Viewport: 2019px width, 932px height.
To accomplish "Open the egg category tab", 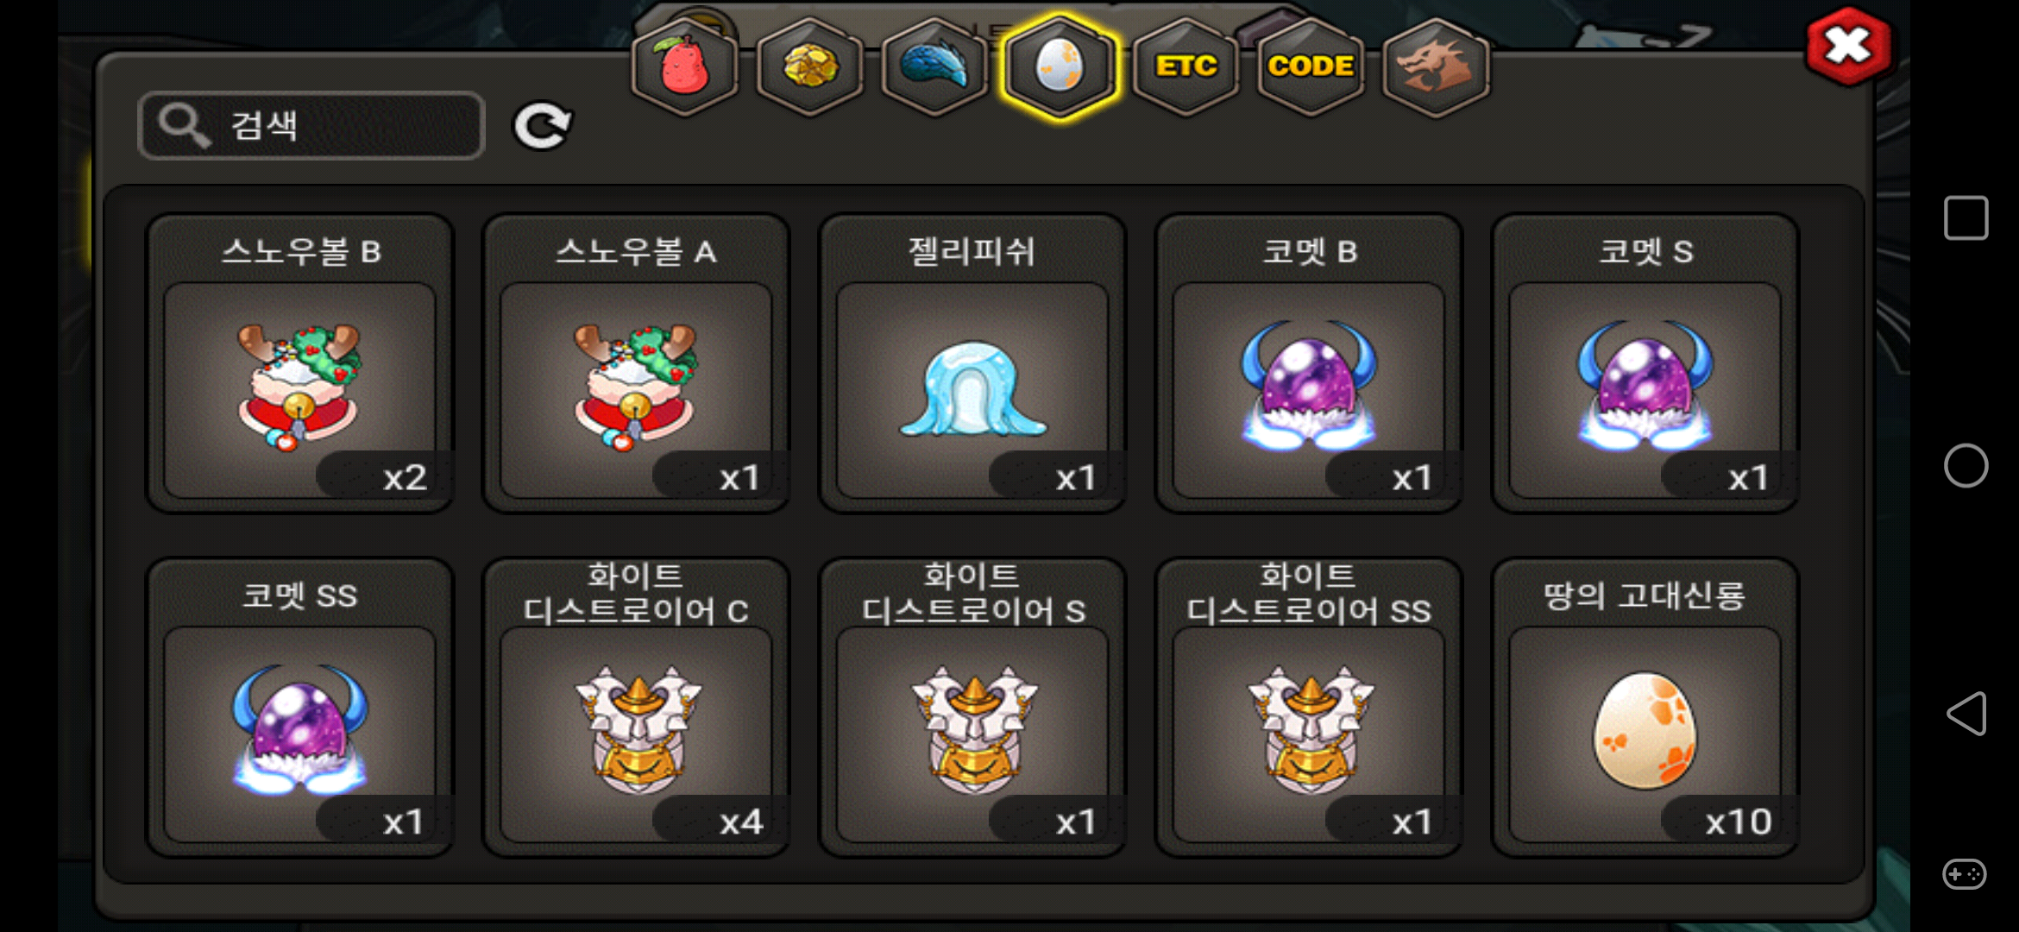I will tap(1060, 66).
